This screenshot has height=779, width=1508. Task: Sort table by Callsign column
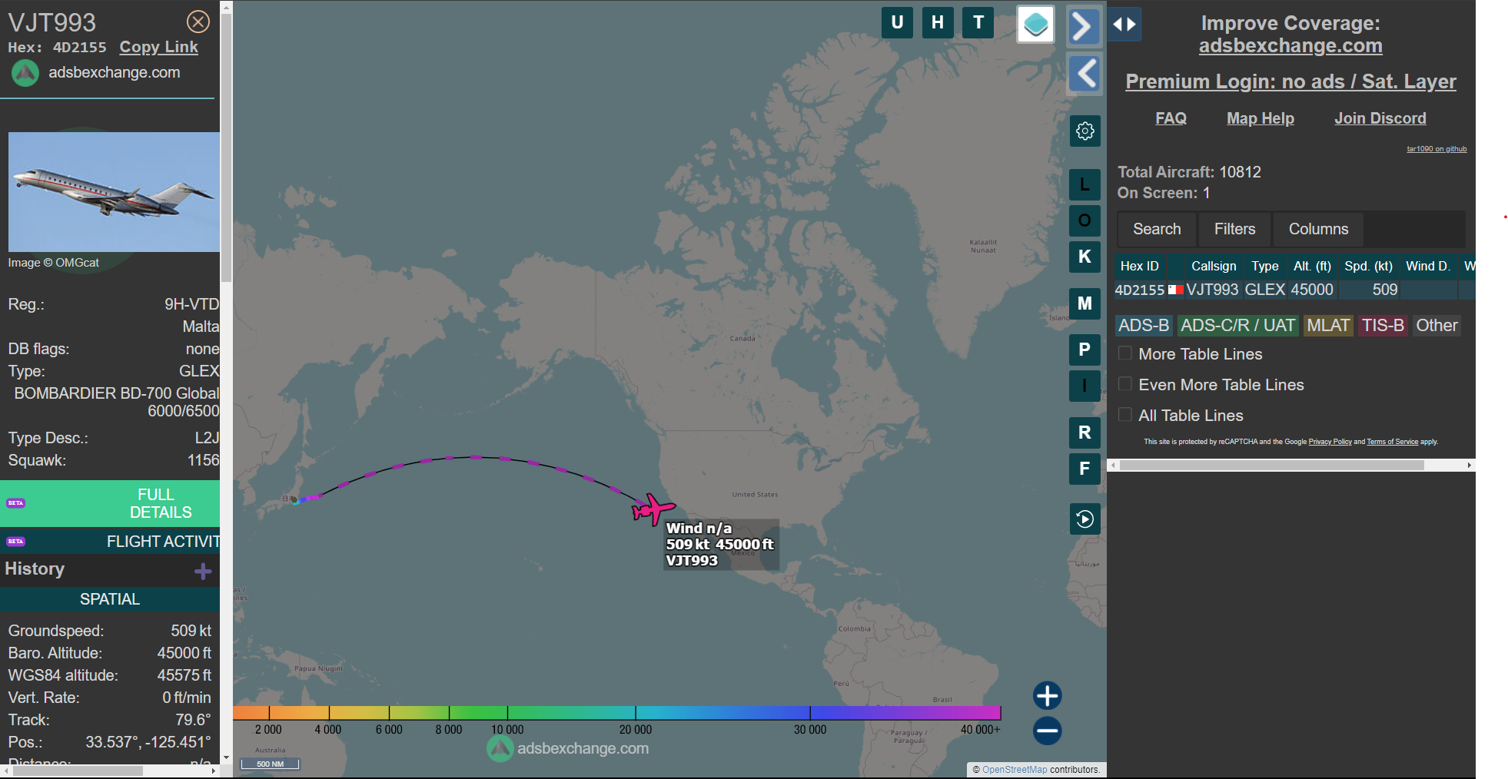[1214, 266]
